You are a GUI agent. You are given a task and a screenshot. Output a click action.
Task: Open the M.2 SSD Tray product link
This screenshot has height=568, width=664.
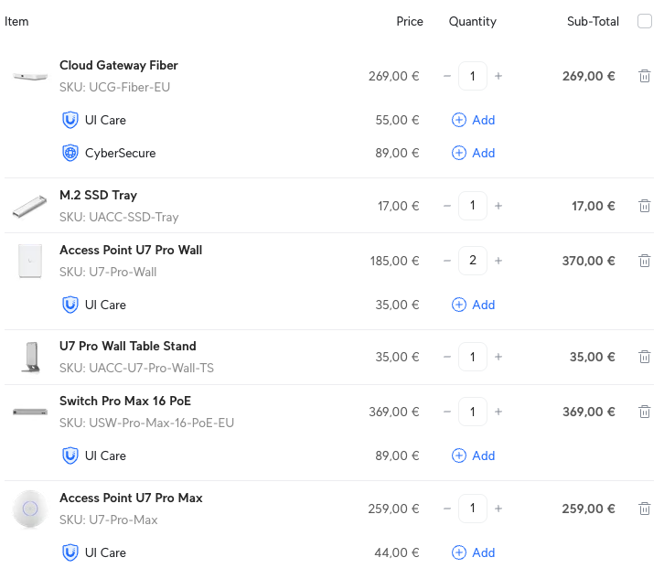(99, 196)
